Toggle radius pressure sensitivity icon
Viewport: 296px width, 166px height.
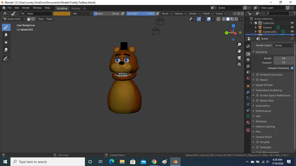click(x=123, y=13)
